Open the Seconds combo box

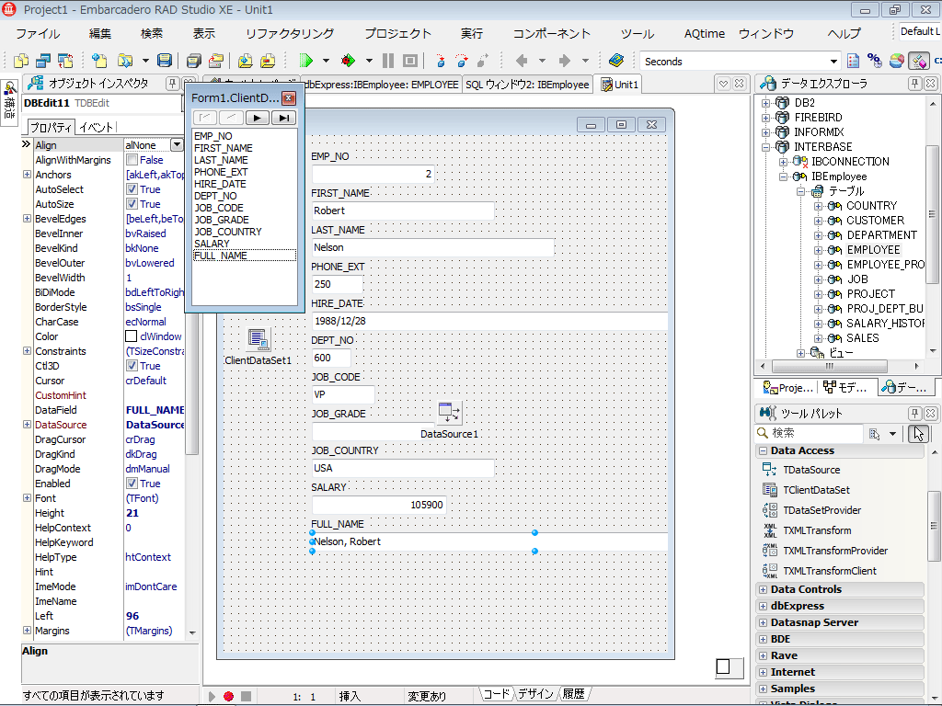pos(833,62)
